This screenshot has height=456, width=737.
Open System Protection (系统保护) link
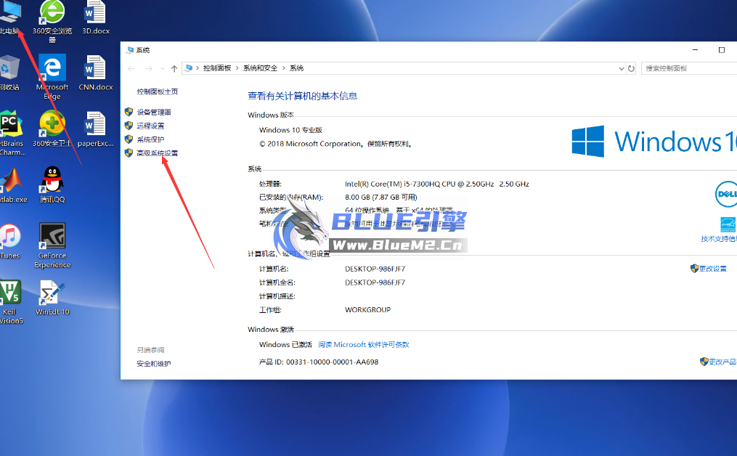click(150, 139)
